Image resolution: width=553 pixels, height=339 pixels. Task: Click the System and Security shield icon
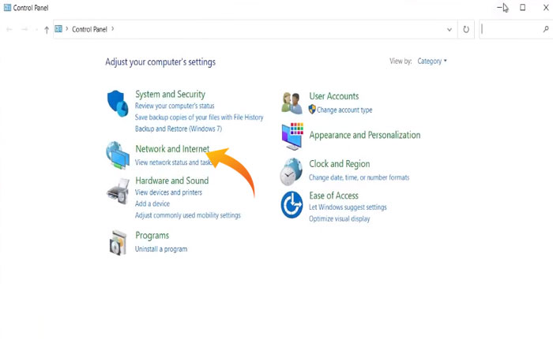(x=118, y=102)
